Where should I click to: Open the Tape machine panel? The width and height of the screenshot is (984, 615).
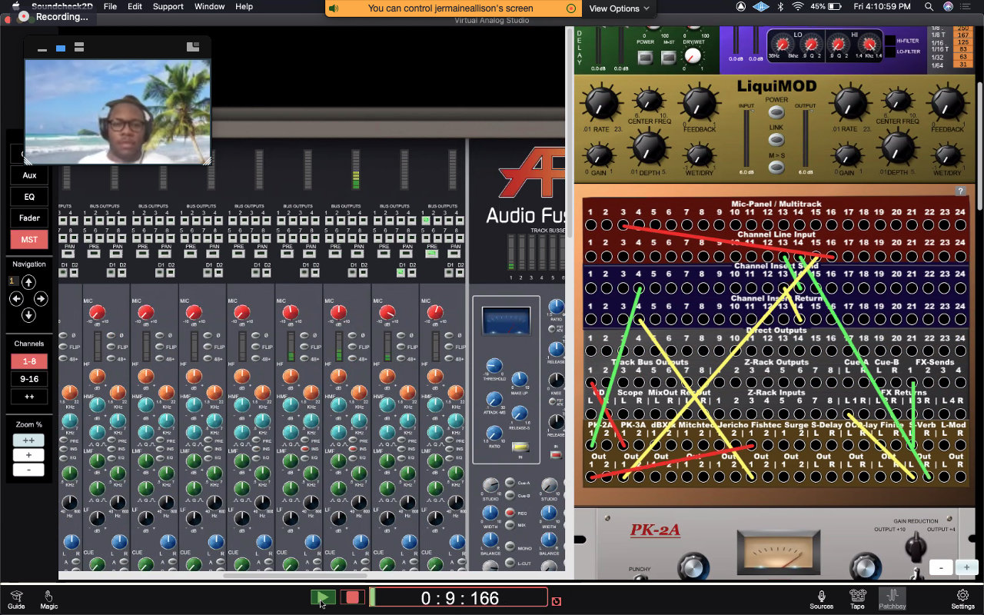[x=857, y=599]
